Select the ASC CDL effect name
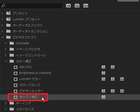The image size is (140, 112). 26,67
